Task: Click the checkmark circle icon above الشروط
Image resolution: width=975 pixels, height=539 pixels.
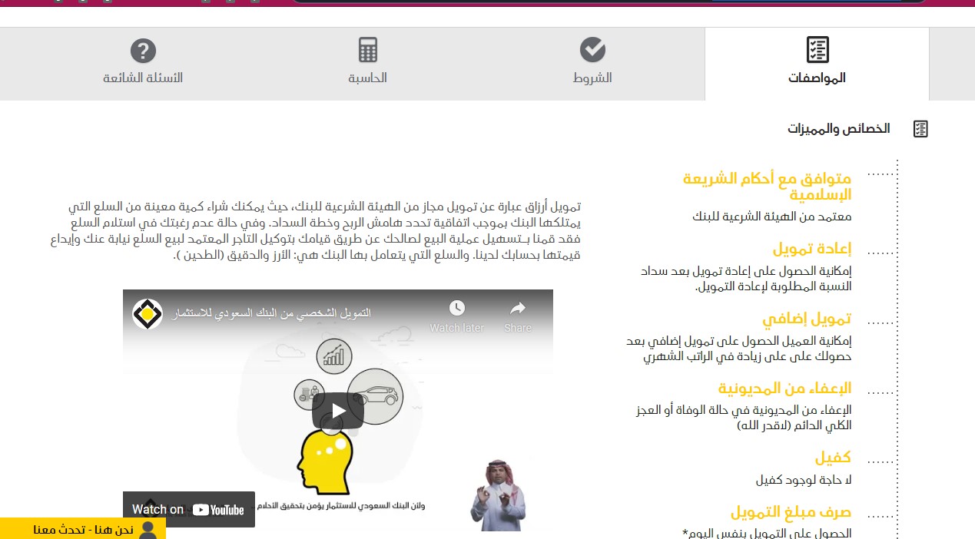Action: (x=592, y=50)
